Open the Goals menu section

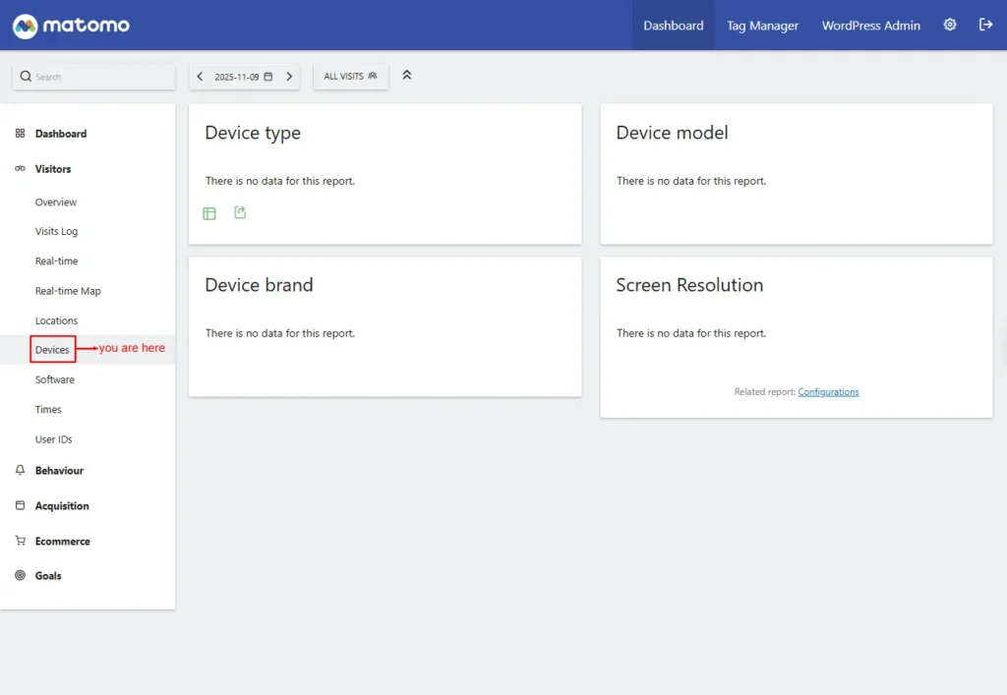tap(48, 576)
